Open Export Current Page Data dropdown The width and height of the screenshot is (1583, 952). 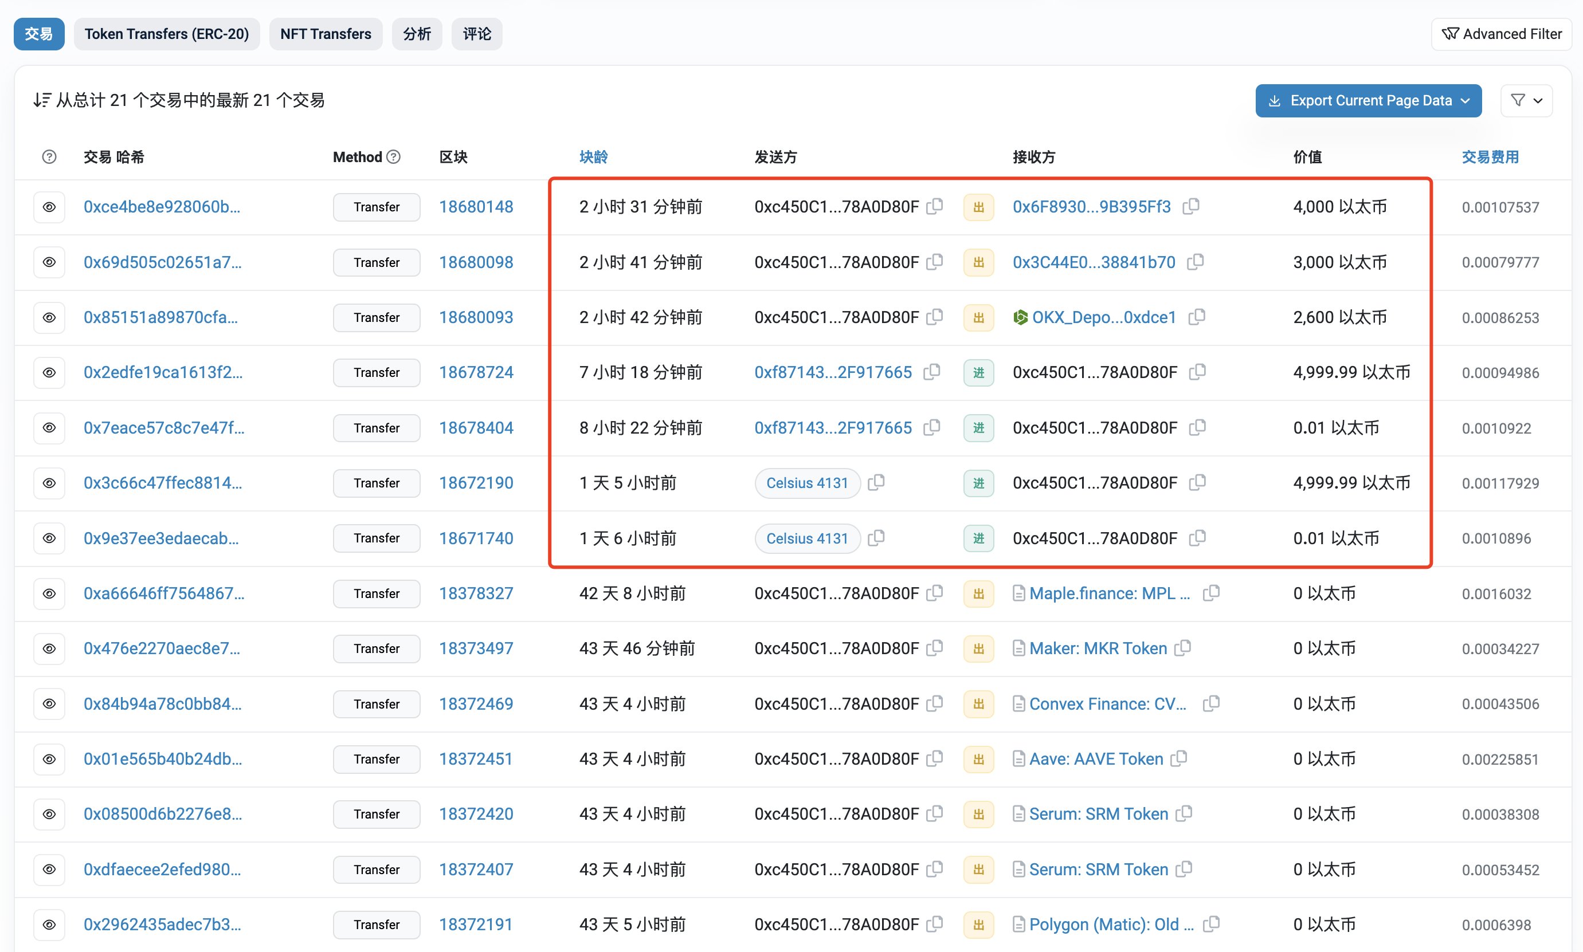tap(1368, 101)
